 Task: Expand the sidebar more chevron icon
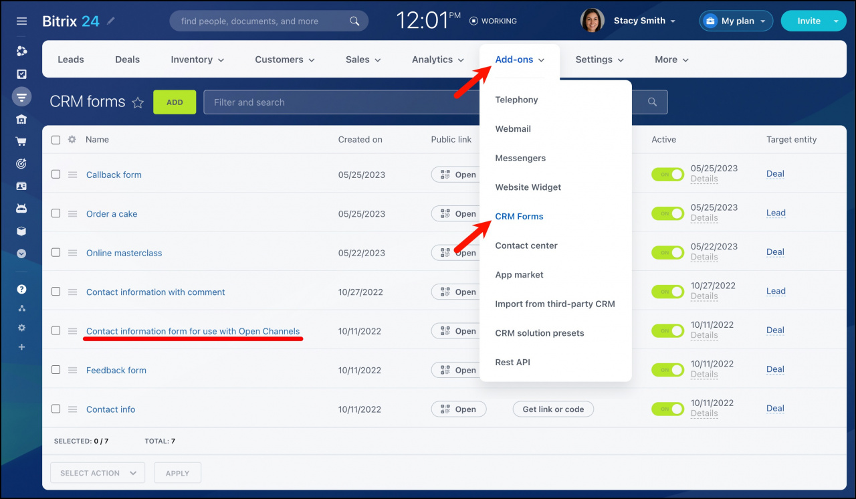21,254
